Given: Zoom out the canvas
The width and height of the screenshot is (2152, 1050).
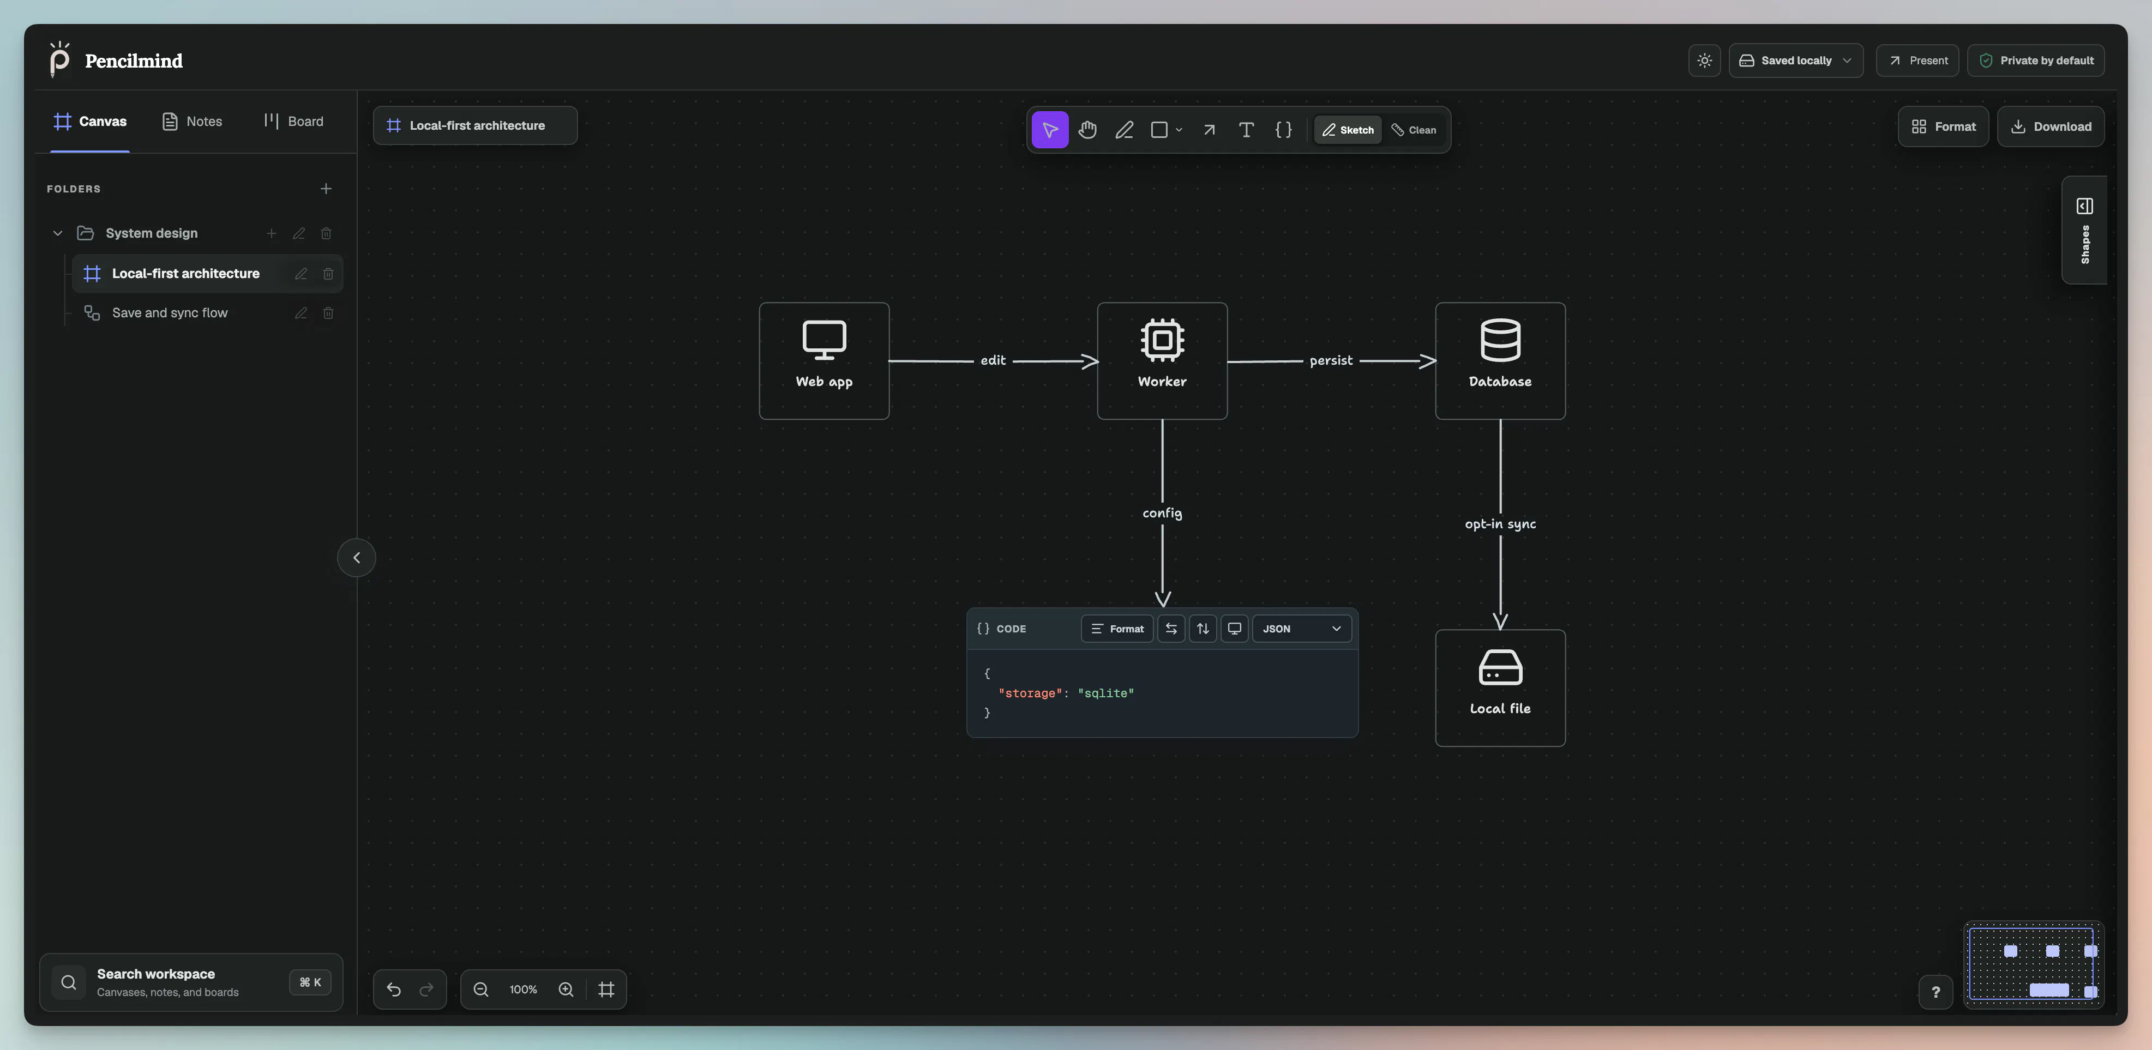Looking at the screenshot, I should (480, 989).
